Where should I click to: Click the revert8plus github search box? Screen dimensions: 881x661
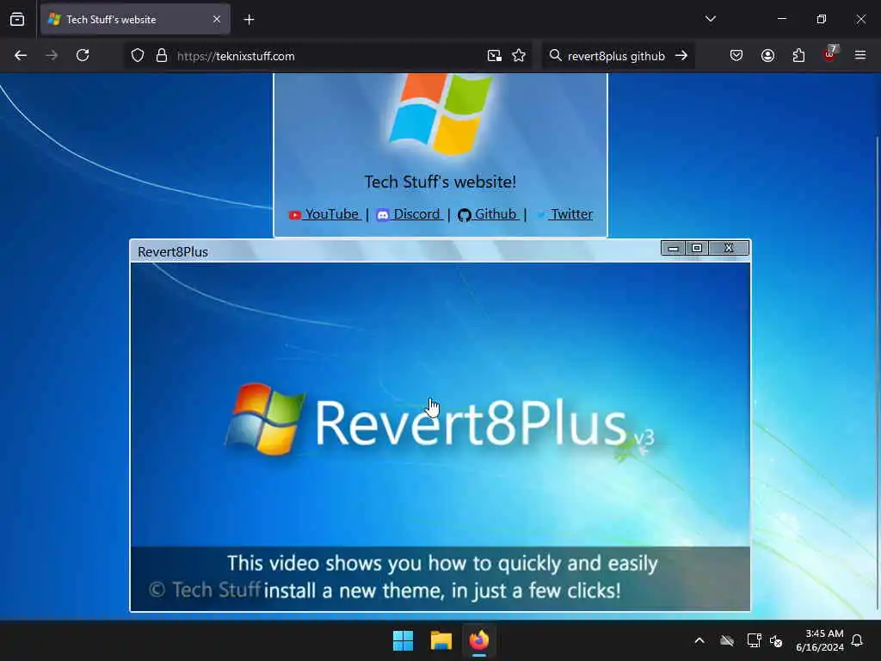tap(616, 56)
